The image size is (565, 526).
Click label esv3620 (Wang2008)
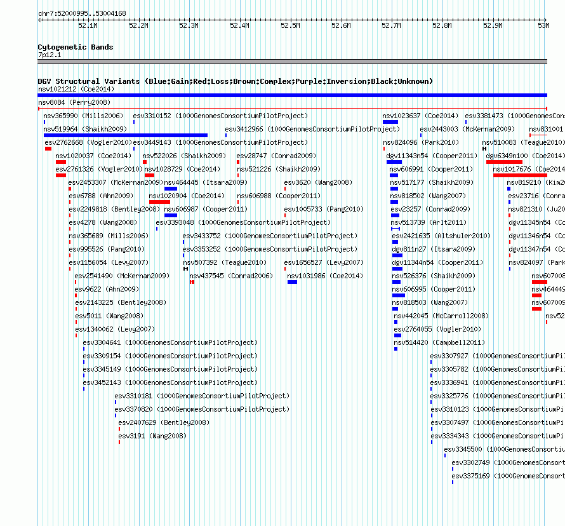click(x=318, y=182)
